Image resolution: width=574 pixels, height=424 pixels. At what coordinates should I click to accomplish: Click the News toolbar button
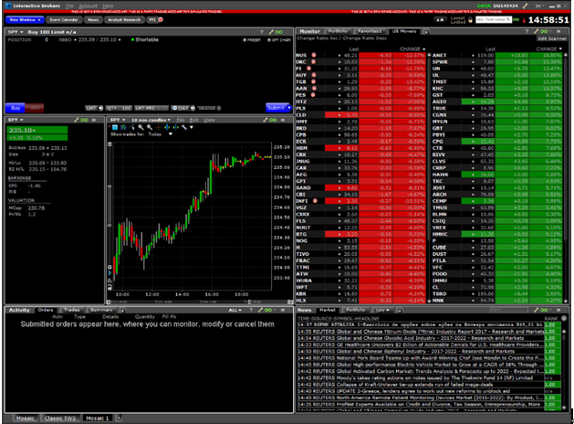[93, 20]
